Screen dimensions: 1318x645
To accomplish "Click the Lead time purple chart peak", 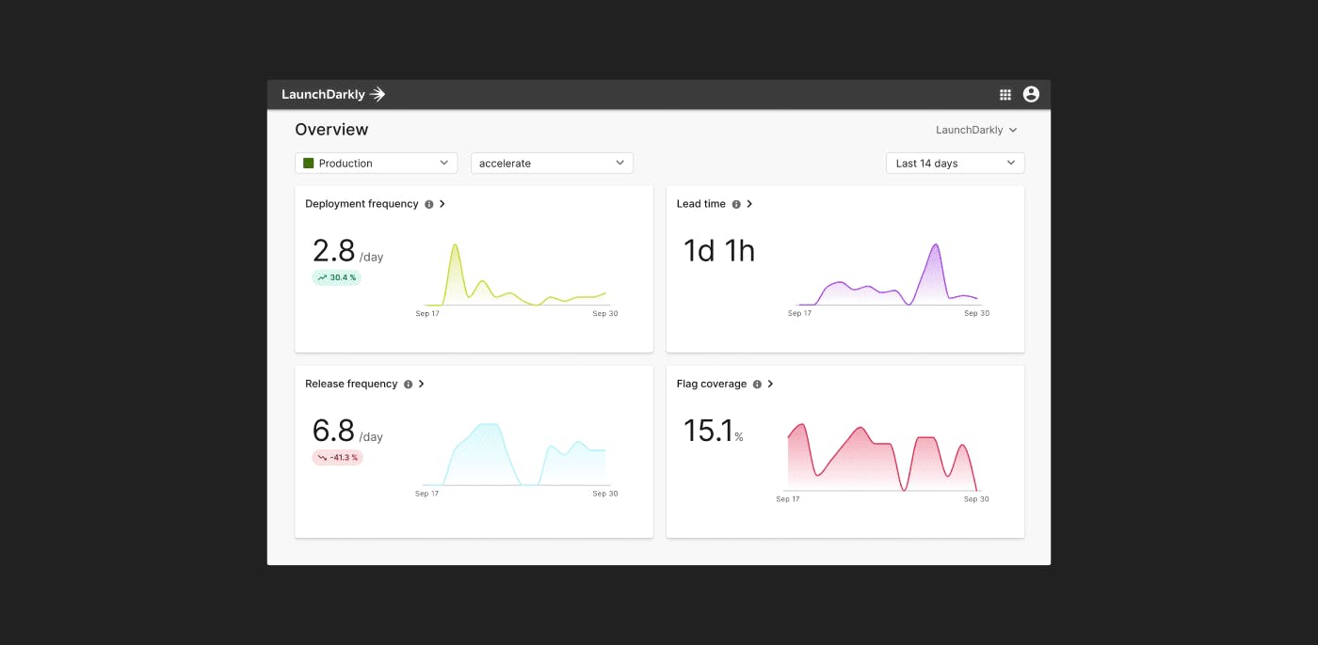I will click(x=935, y=246).
